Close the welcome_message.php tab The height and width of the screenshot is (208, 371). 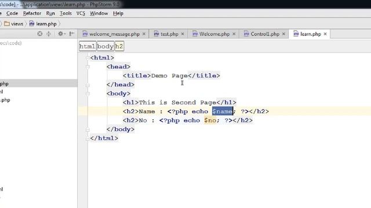pos(144,34)
